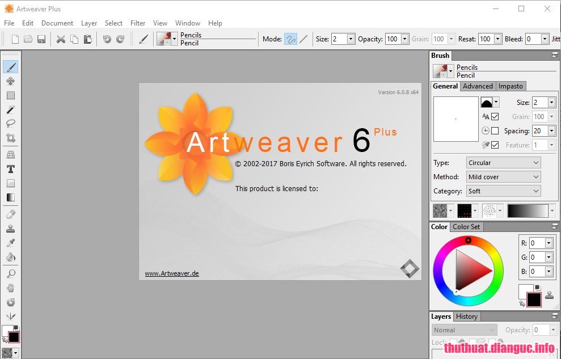The height and width of the screenshot is (359, 561).
Task: Open the Filter menu
Action: pyautogui.click(x=138, y=23)
